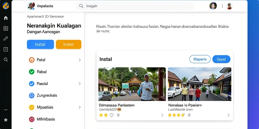Focus the Insgah search field
This screenshot has width=259, height=129.
[x=135, y=6]
